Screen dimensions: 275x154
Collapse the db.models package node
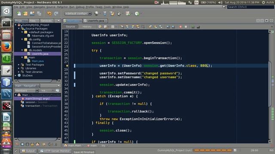click(x=22, y=50)
